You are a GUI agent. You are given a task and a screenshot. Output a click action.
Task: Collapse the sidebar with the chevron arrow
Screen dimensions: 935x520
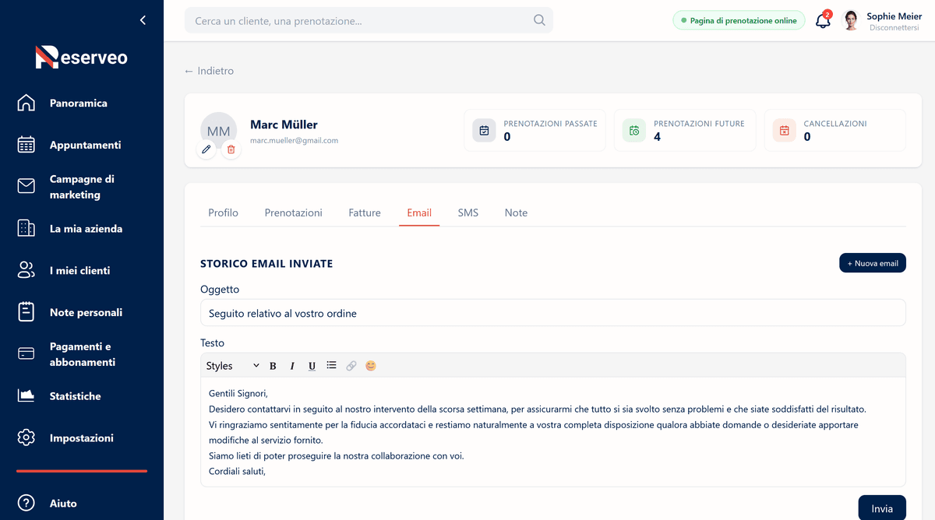[x=143, y=20]
